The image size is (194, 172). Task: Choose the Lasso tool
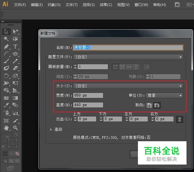tap(15, 39)
